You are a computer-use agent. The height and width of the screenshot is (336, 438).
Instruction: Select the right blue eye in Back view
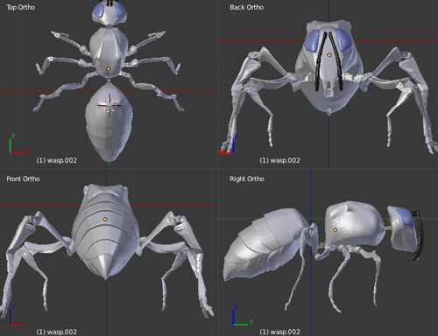[345, 39]
